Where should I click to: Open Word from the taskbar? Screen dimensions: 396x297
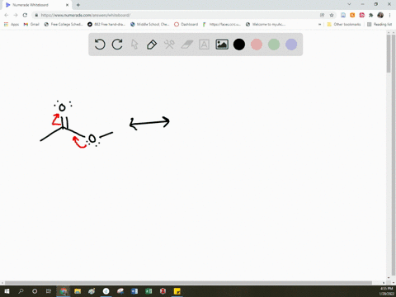tap(134, 291)
